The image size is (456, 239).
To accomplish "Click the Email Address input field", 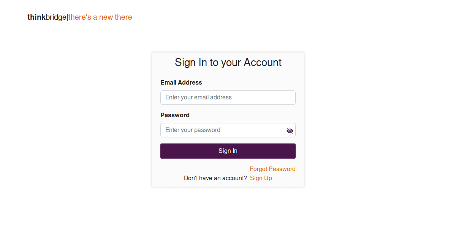I will coord(228,97).
